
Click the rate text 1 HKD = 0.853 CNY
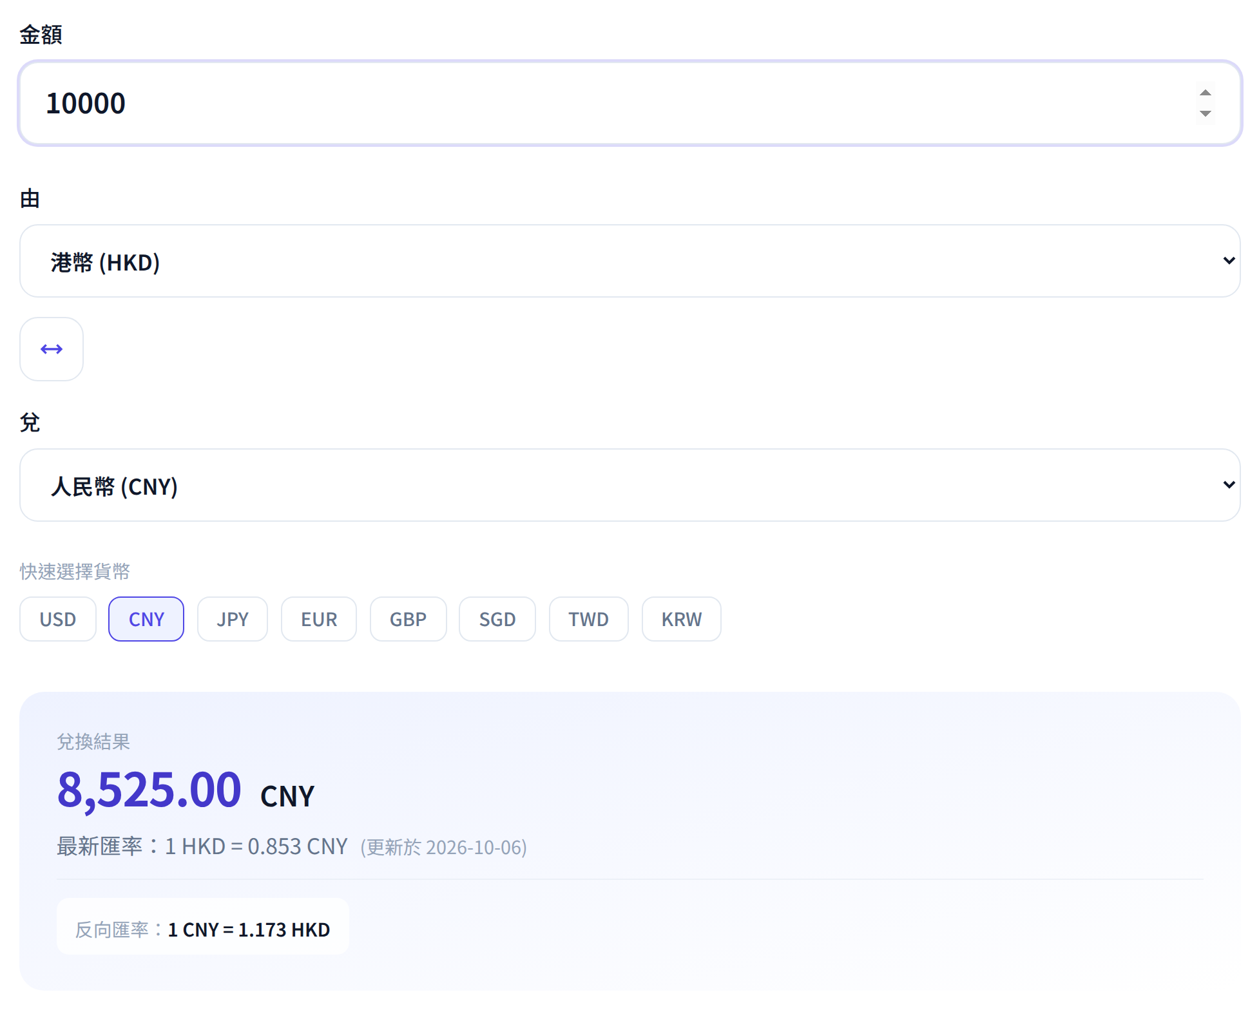pos(256,846)
